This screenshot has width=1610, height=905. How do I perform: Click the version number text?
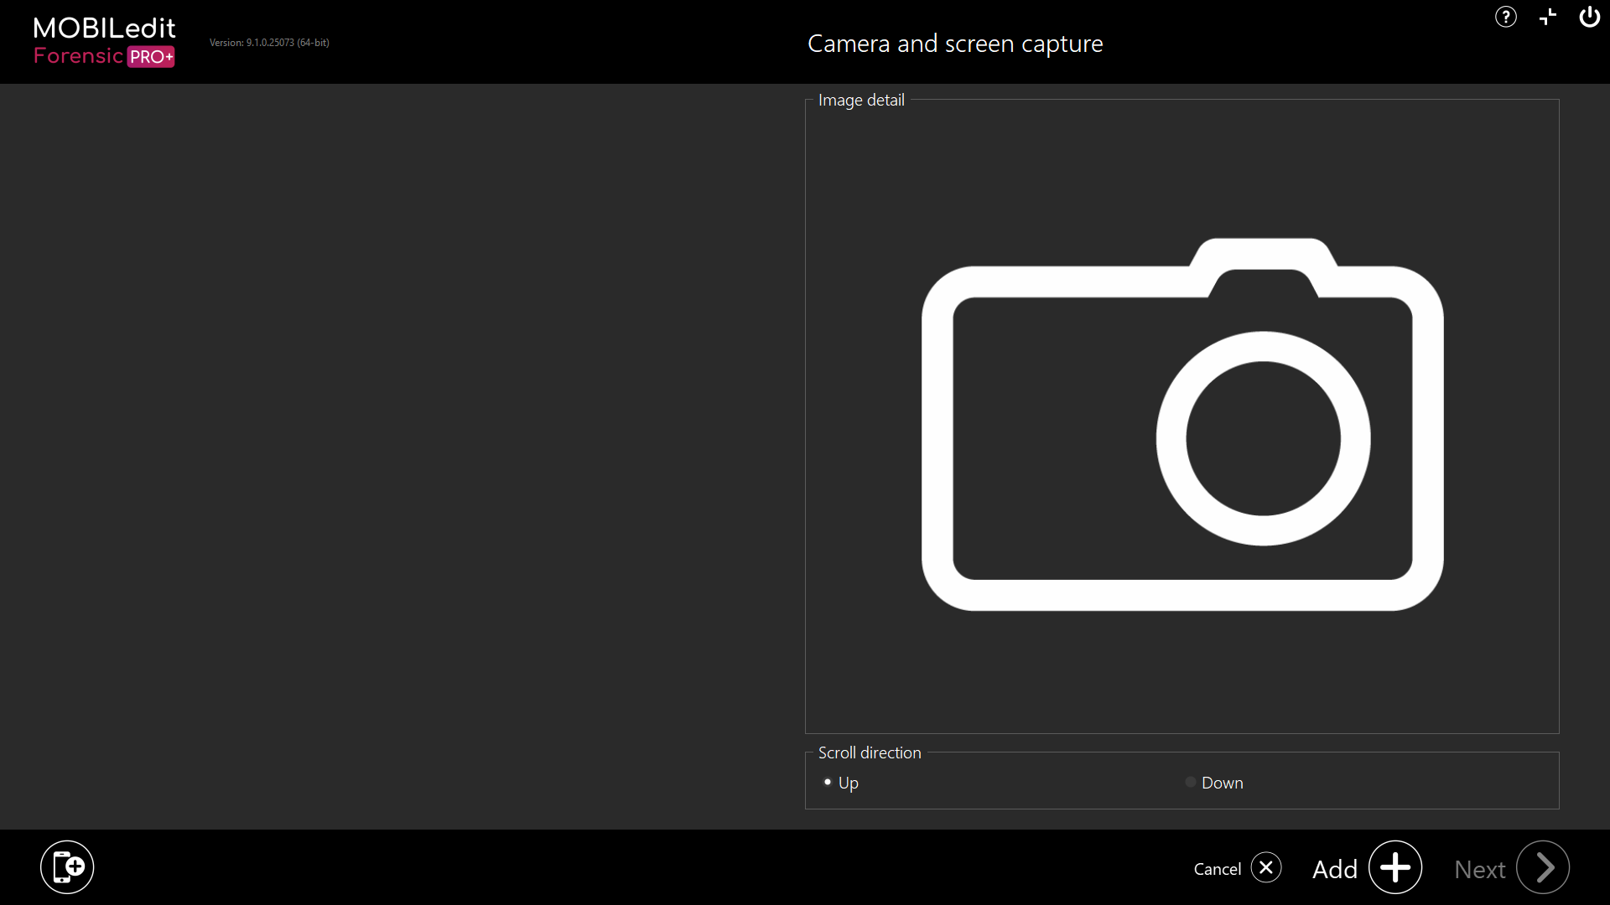[x=269, y=43]
